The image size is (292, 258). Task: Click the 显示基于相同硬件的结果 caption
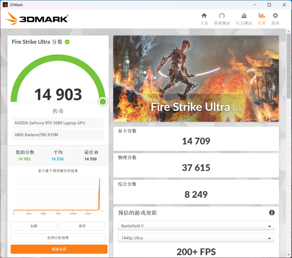[58, 171]
